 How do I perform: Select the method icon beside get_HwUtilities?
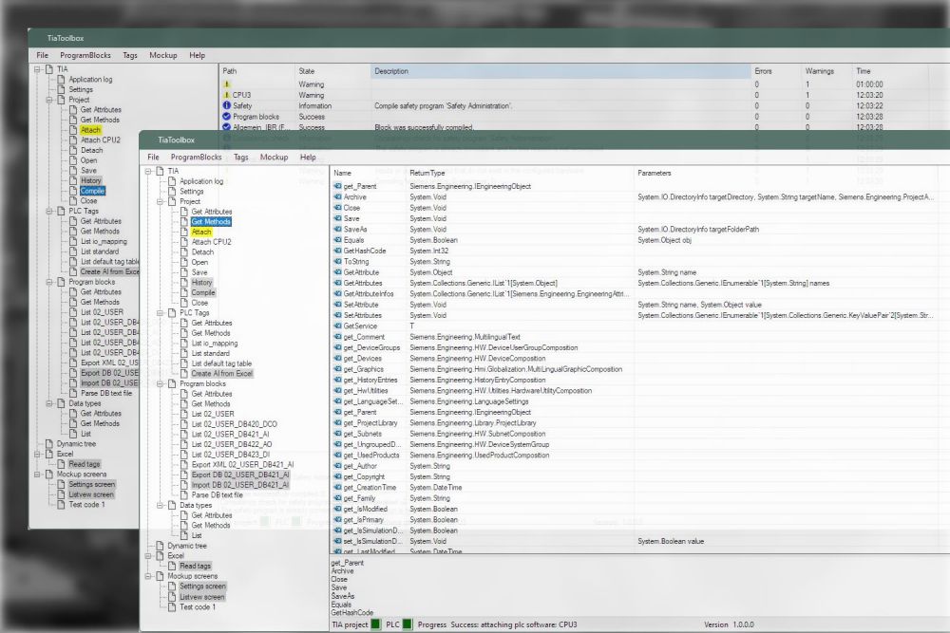coord(337,391)
